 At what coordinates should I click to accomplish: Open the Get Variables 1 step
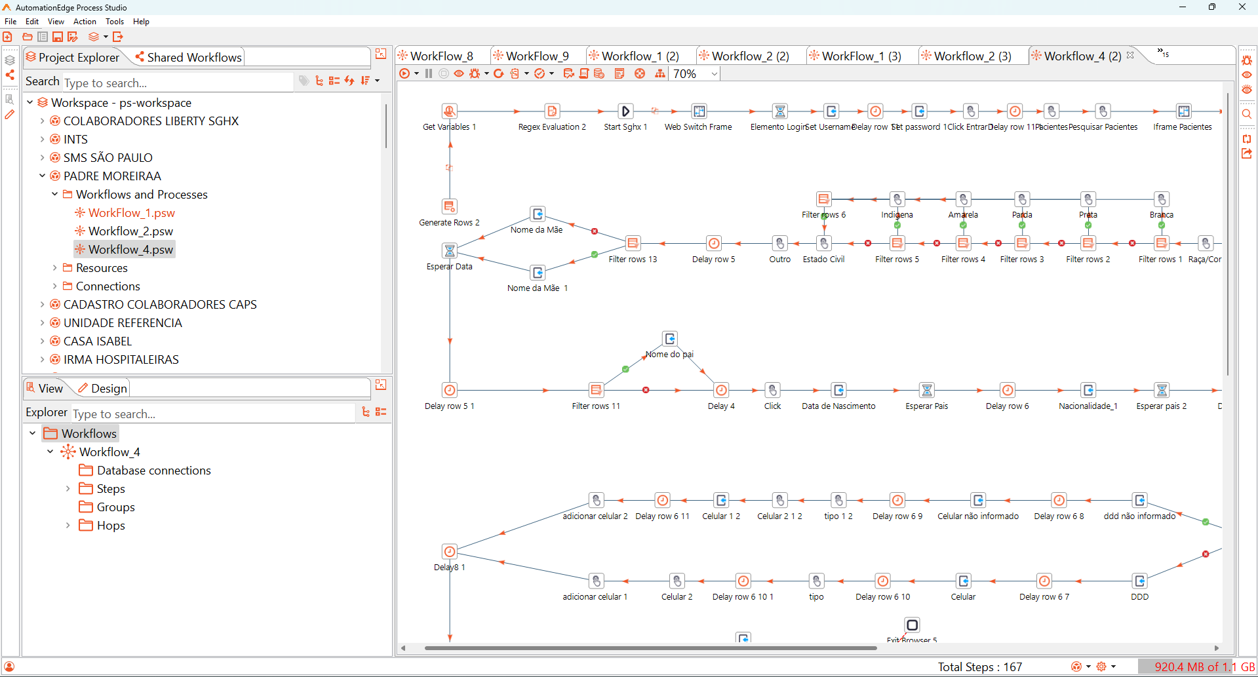449,111
